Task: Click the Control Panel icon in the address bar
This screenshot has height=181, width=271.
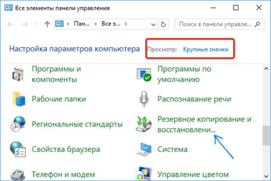Action: coord(59,24)
